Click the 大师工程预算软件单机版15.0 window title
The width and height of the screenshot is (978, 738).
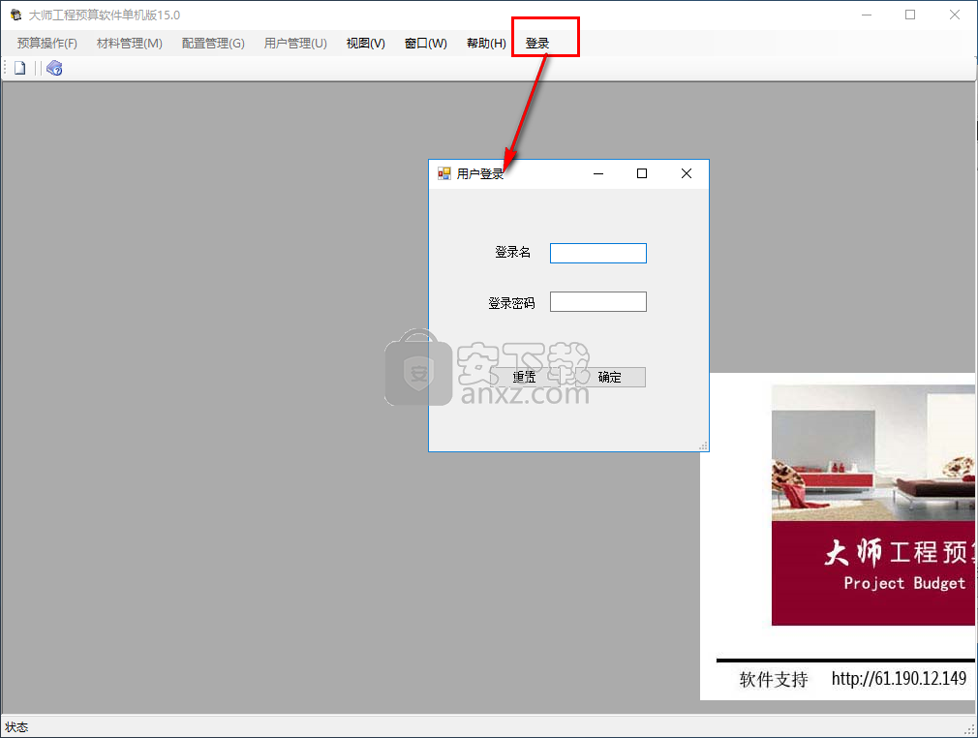(105, 15)
